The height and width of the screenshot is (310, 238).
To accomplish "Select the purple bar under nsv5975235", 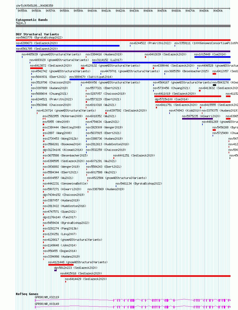I will coord(197,119).
